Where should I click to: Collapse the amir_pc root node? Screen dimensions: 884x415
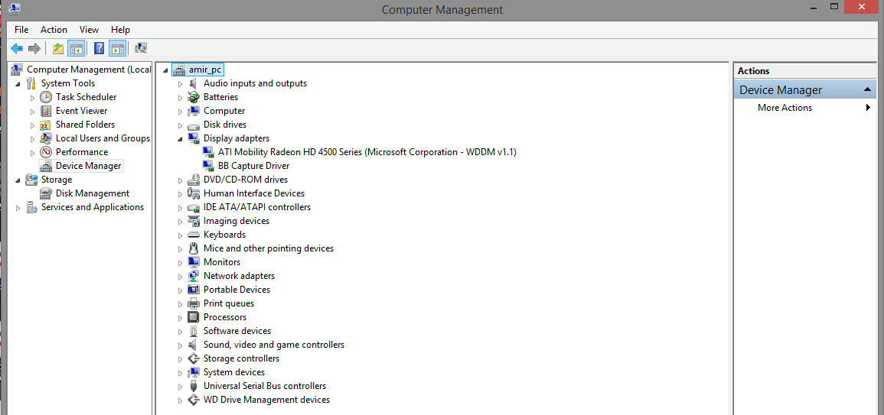tap(166, 70)
